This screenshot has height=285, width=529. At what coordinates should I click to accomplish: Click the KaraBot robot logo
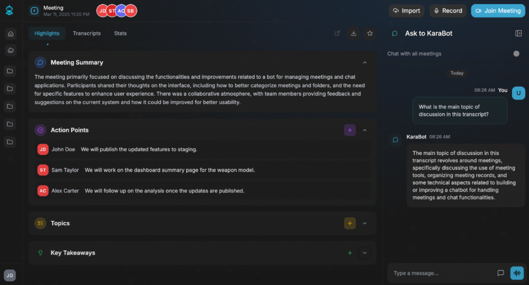click(9, 10)
